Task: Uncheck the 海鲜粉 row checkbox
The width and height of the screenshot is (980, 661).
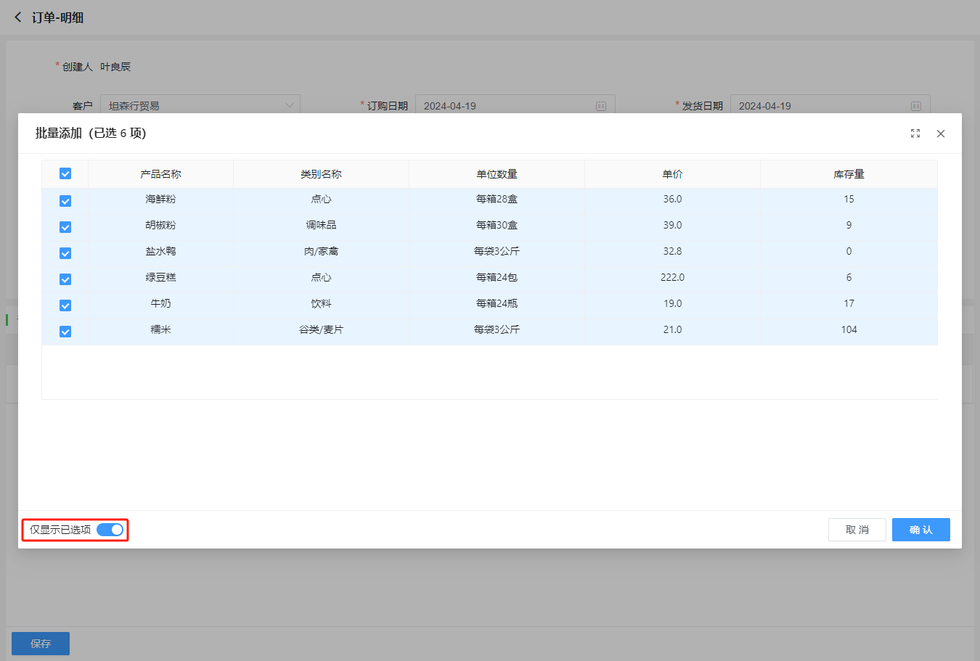Action: pyautogui.click(x=65, y=201)
